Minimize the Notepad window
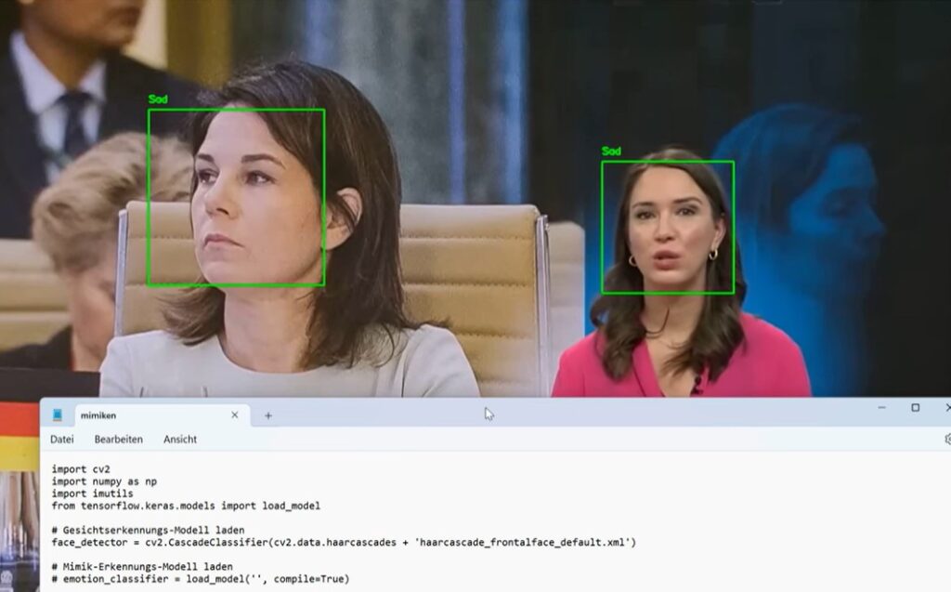This screenshot has width=951, height=592. (880, 407)
